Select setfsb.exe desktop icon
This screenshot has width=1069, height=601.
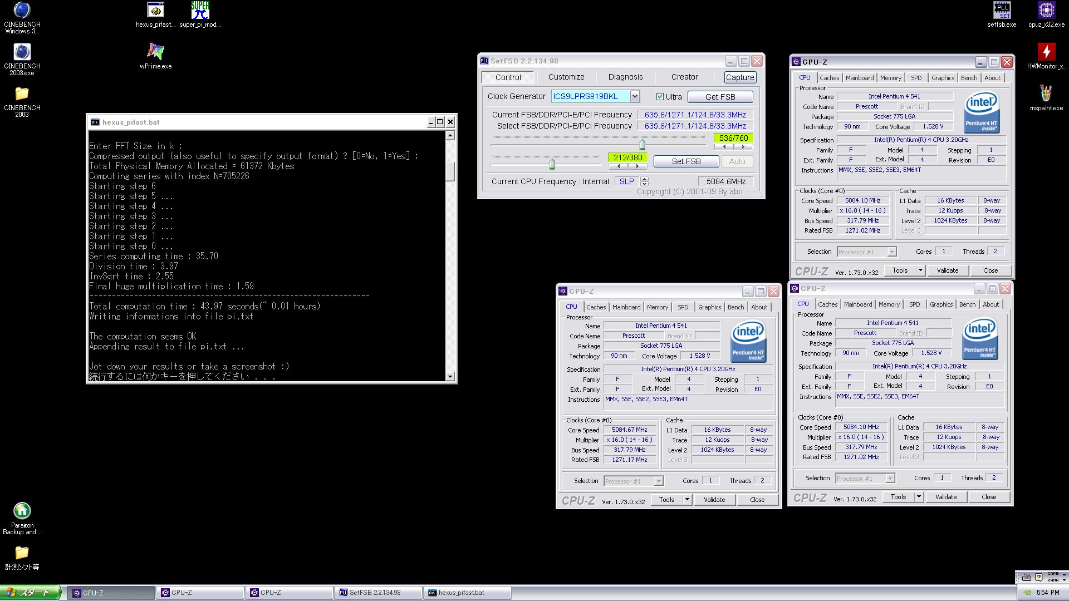point(1002,14)
